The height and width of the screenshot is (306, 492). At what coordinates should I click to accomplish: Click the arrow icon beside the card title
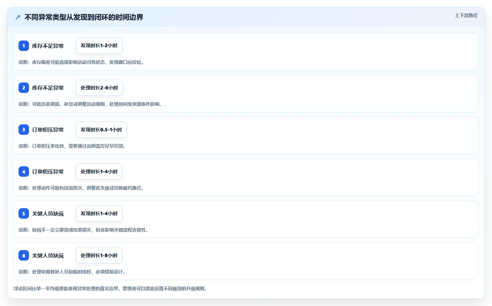(x=18, y=17)
